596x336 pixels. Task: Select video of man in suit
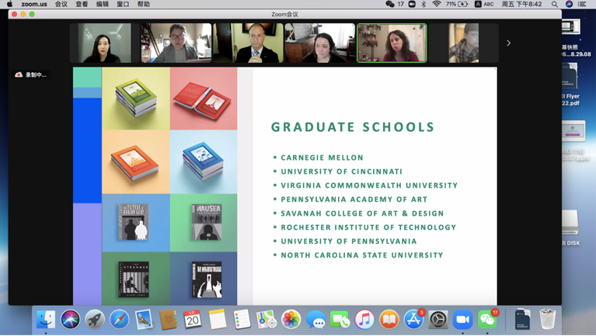point(248,43)
